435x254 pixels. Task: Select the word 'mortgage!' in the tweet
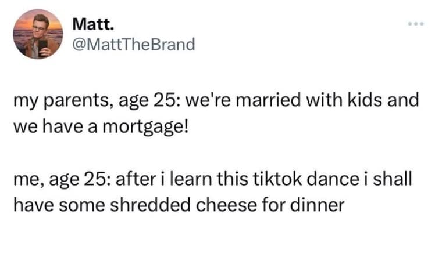(x=150, y=125)
